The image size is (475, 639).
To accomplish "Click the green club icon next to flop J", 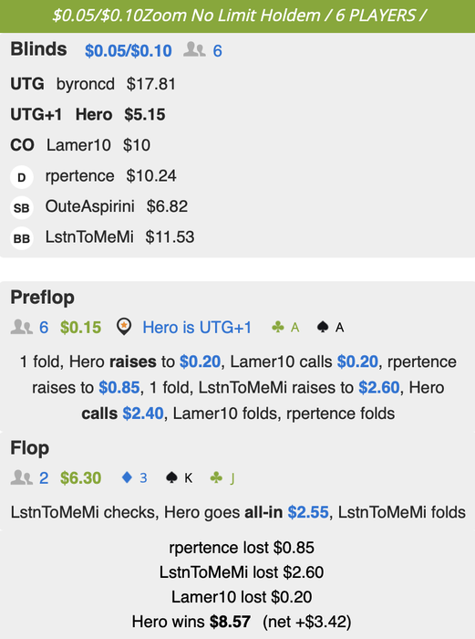I will 216,477.
